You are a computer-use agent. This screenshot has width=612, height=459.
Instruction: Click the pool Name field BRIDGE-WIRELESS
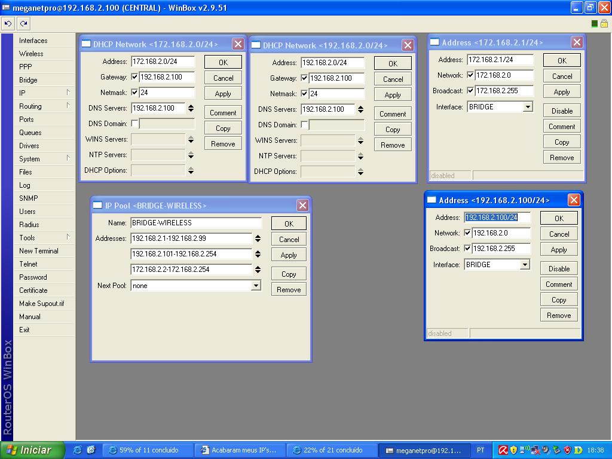tap(196, 223)
